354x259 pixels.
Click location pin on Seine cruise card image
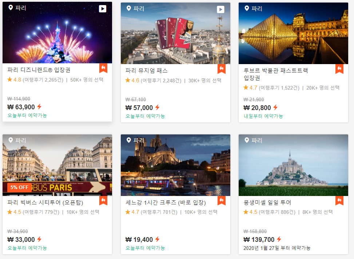coord(129,140)
